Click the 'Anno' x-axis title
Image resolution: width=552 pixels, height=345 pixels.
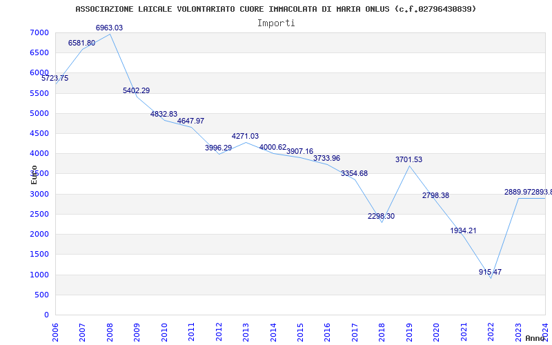[535, 338]
